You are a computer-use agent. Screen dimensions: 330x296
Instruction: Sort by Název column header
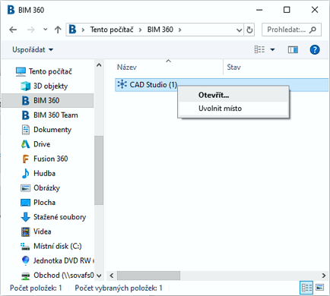coord(127,68)
